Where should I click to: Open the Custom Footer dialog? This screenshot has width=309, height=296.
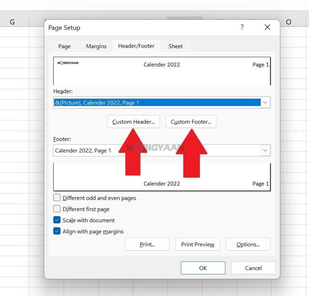(x=191, y=122)
